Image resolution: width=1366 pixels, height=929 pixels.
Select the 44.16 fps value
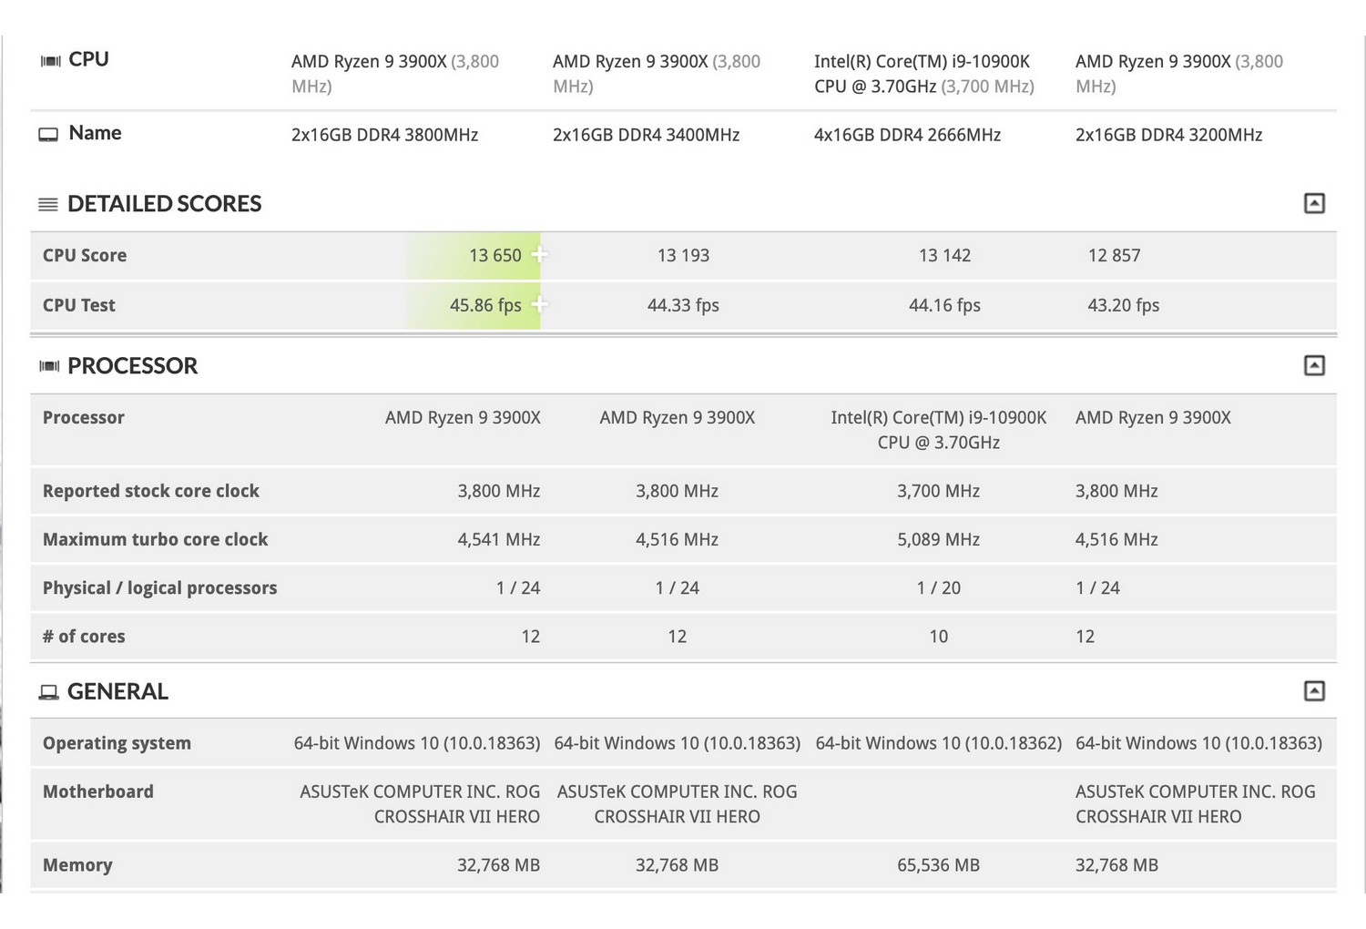[944, 305]
